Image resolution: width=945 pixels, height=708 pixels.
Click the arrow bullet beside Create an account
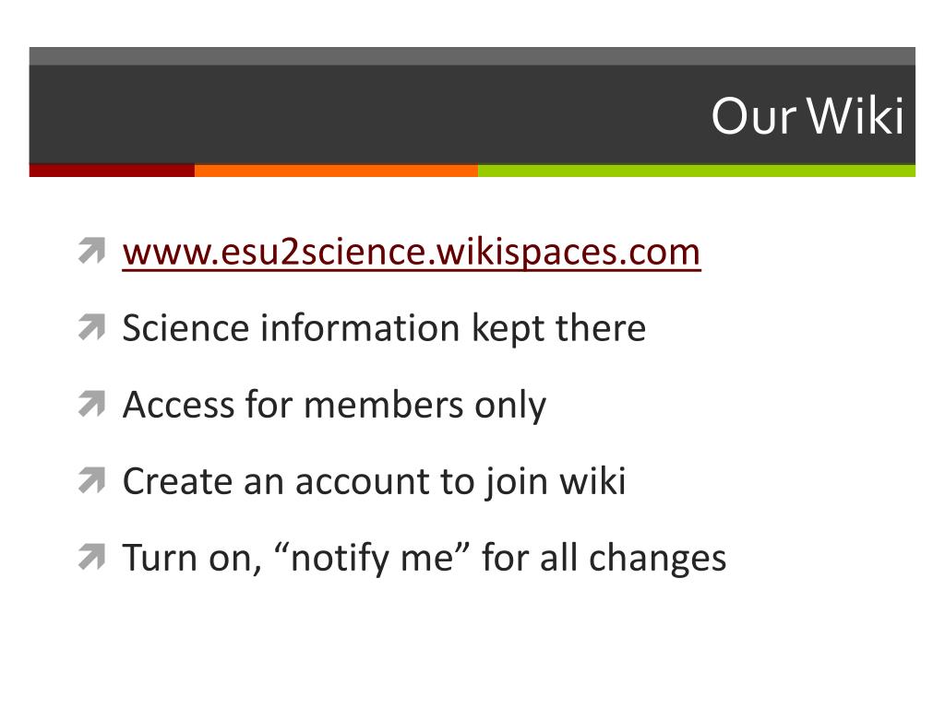pyautogui.click(x=91, y=480)
